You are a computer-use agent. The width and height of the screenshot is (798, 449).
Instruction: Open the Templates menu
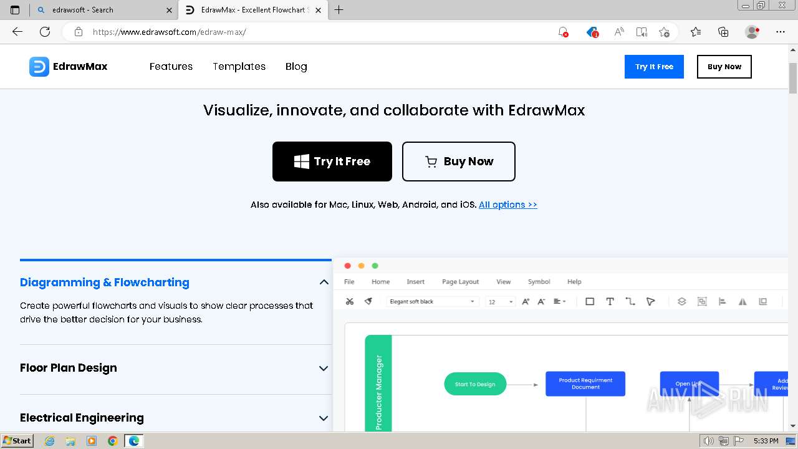pyautogui.click(x=239, y=67)
